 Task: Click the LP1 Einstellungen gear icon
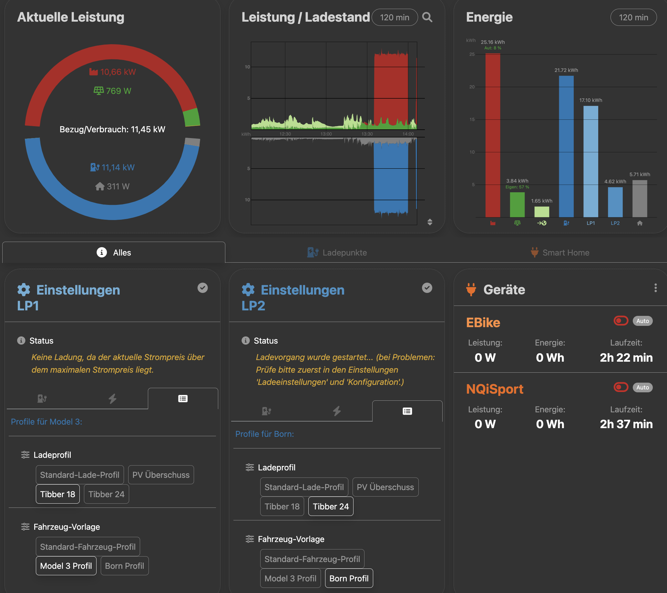(x=24, y=290)
